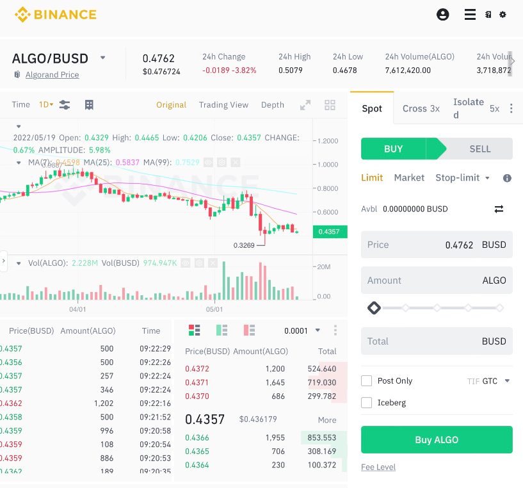Choose Limit order type
The height and width of the screenshot is (488, 523).
[372, 177]
